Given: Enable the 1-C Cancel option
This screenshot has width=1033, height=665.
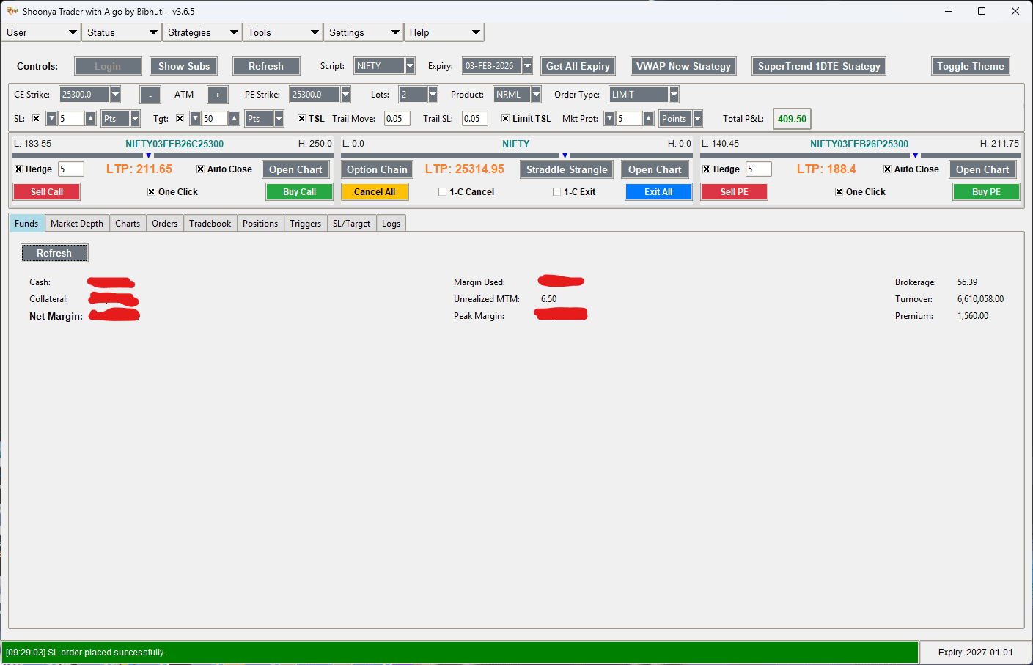Looking at the screenshot, I should 441,191.
